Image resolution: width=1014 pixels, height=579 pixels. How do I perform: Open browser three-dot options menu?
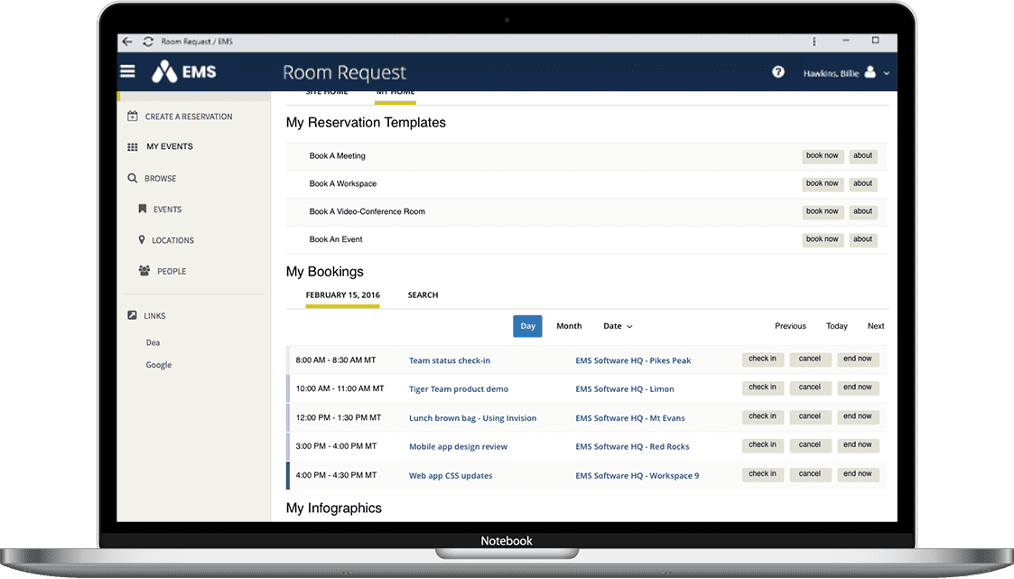click(814, 42)
